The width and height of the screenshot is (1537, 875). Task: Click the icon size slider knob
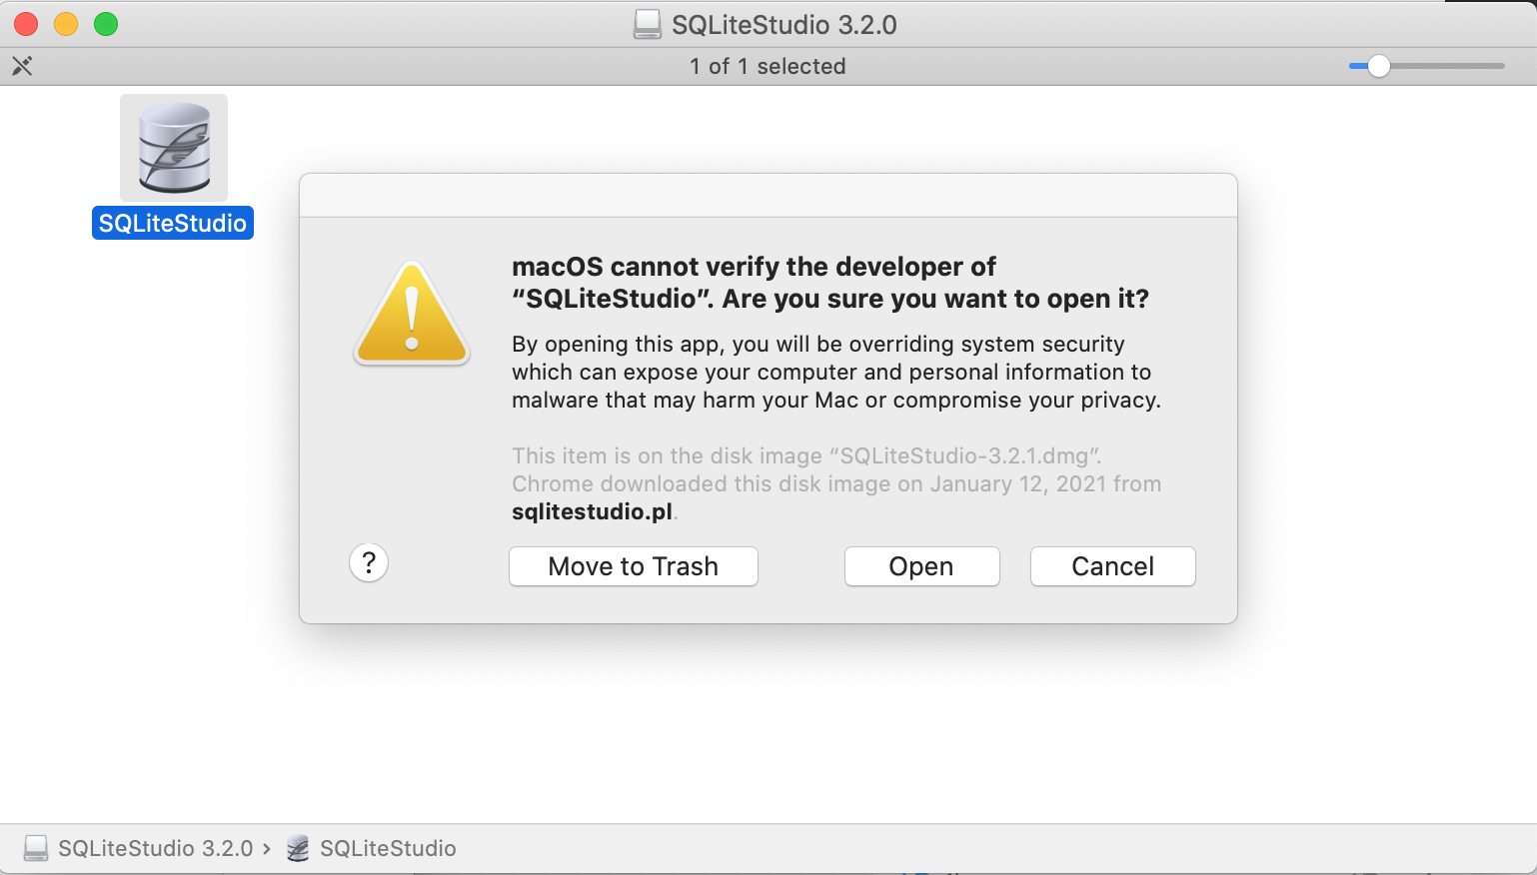click(1379, 66)
